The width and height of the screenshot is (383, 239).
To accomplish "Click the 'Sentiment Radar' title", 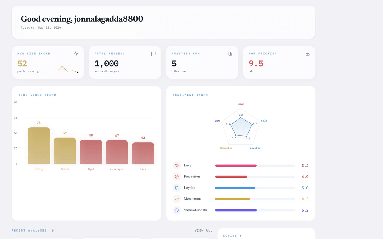I will pyautogui.click(x=190, y=95).
